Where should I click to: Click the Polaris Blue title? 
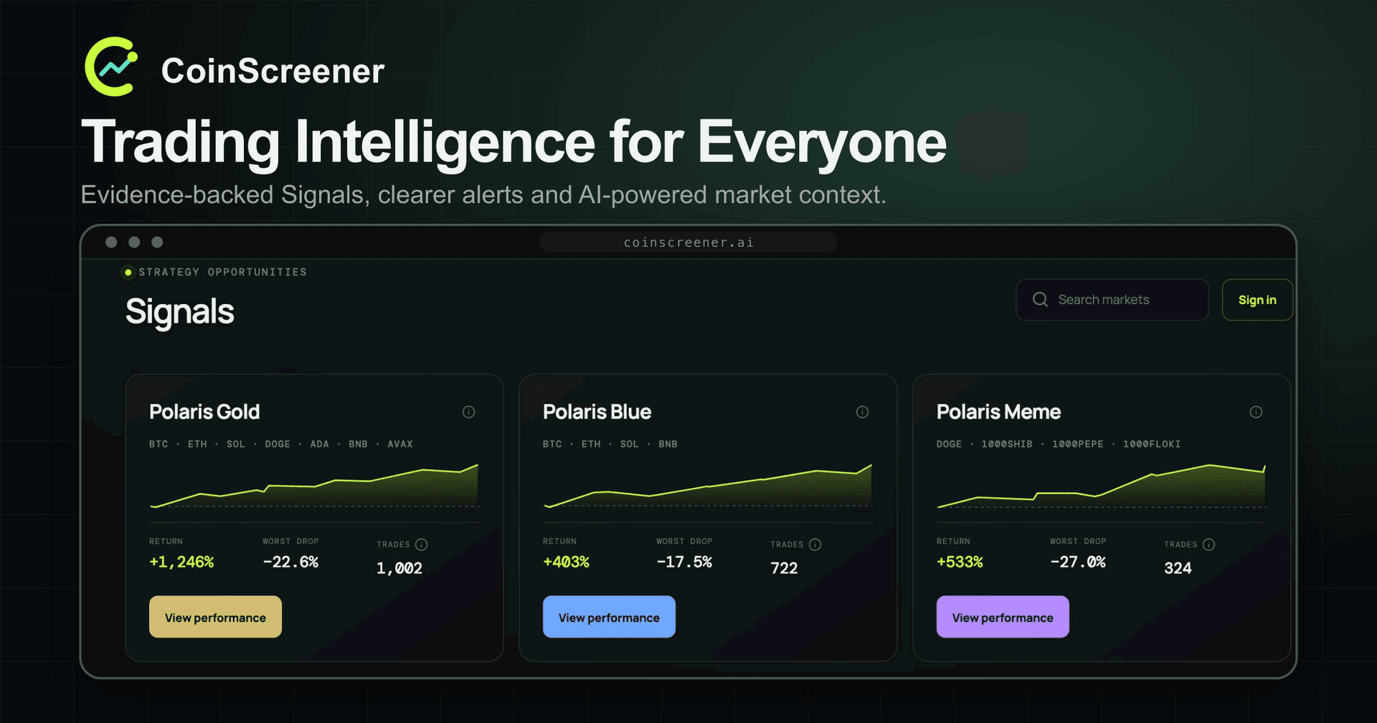[x=597, y=412]
